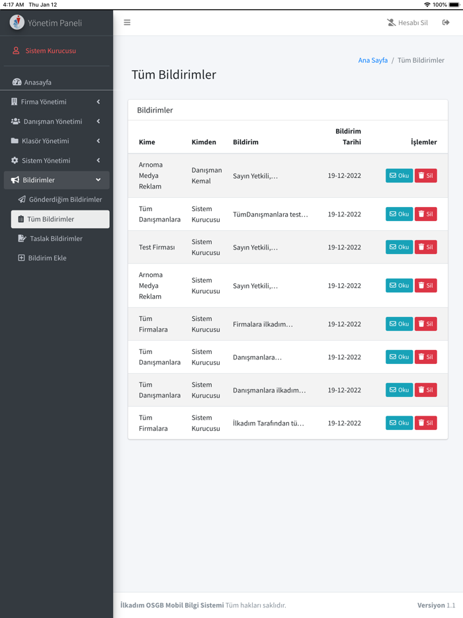The image size is (463, 618).
Task: Open Bildirim Ekle menu item
Action: click(60, 258)
